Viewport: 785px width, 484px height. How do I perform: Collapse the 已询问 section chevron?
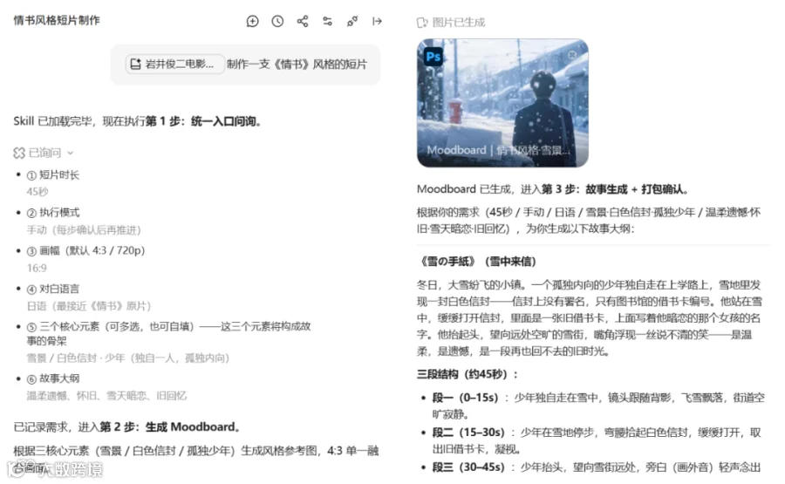[x=70, y=153]
